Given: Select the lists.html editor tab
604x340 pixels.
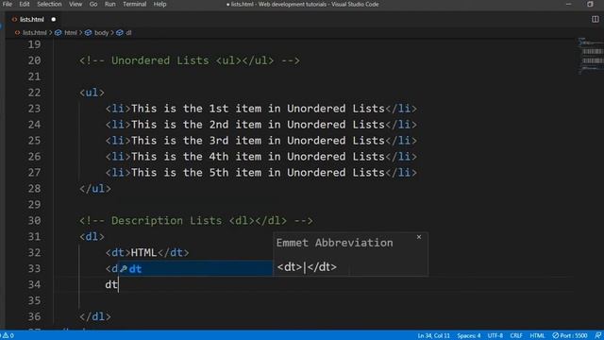Looking at the screenshot, I should pyautogui.click(x=34, y=19).
